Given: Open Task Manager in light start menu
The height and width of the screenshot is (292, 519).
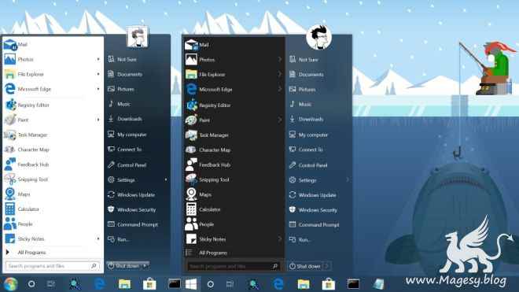Looking at the screenshot, I should tap(53, 135).
